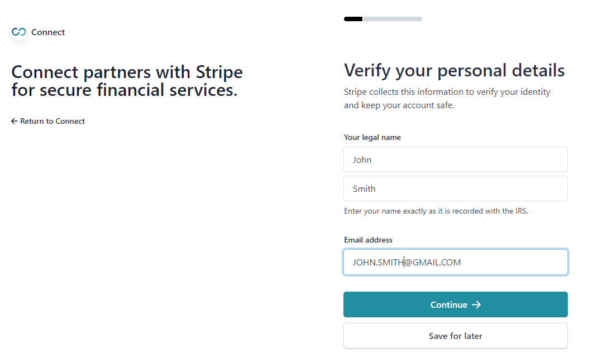Click the arrow icon on the Continue button
The width and height of the screenshot is (593, 363).
pyautogui.click(x=476, y=305)
